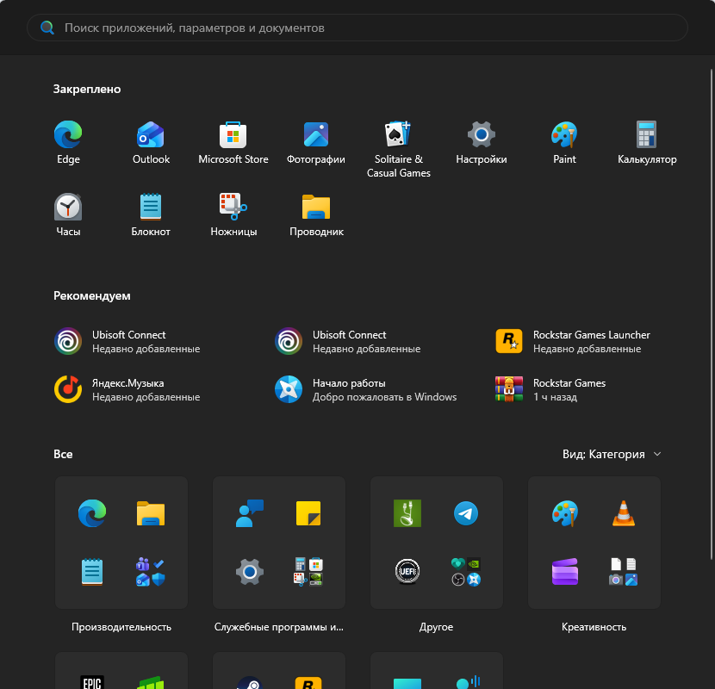Open the pinned Фотографии app
Screen dimensions: 715x689
pos(316,134)
